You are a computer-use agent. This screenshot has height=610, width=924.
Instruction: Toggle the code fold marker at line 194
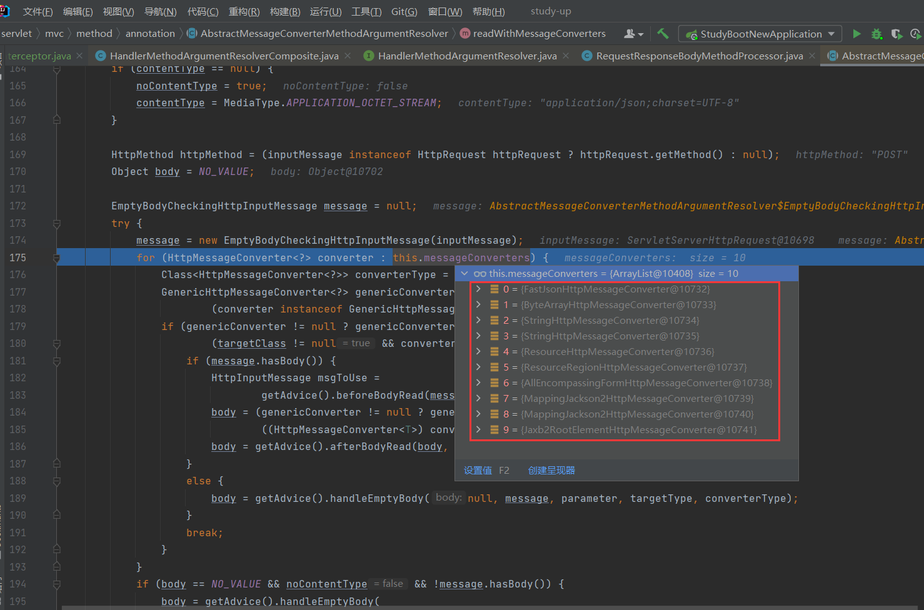[x=57, y=584]
